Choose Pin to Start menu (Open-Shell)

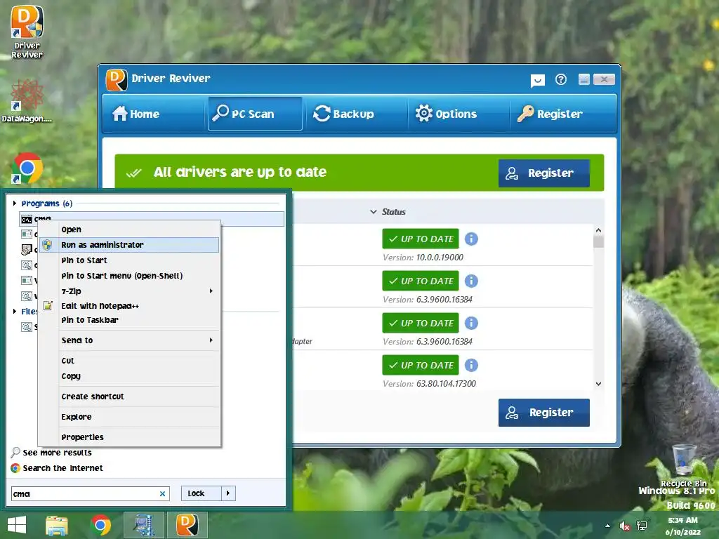click(129, 275)
